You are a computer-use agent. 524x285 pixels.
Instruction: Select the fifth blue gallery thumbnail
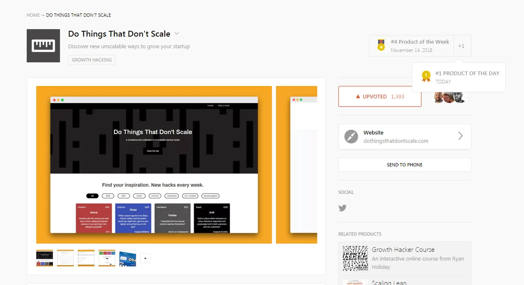point(127,258)
